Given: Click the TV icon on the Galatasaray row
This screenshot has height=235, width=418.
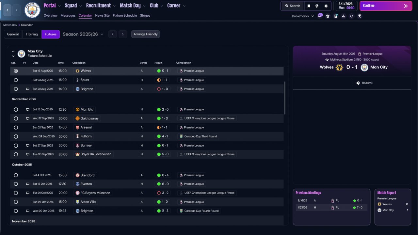Looking at the screenshot, I should [28, 118].
